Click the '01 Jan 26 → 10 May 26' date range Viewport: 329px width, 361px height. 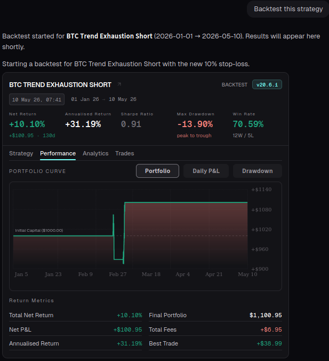point(103,99)
